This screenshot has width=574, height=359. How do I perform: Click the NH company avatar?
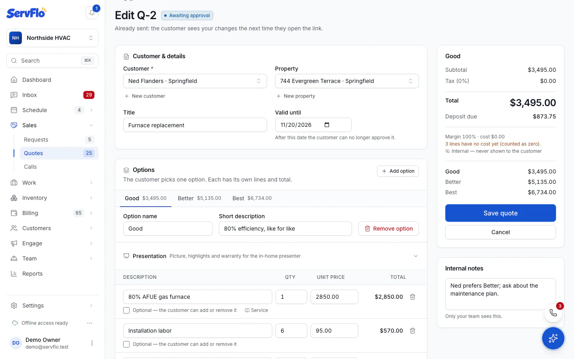tap(16, 38)
